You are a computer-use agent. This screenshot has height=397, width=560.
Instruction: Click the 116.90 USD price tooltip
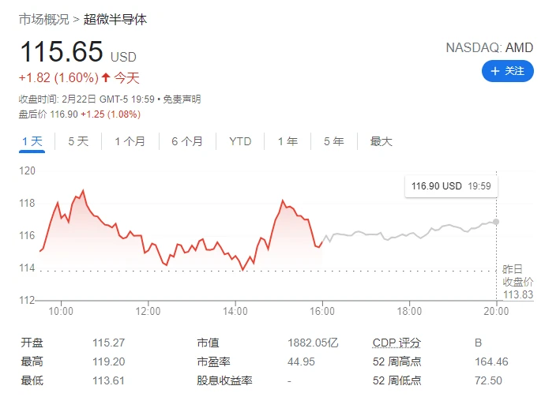[451, 186]
